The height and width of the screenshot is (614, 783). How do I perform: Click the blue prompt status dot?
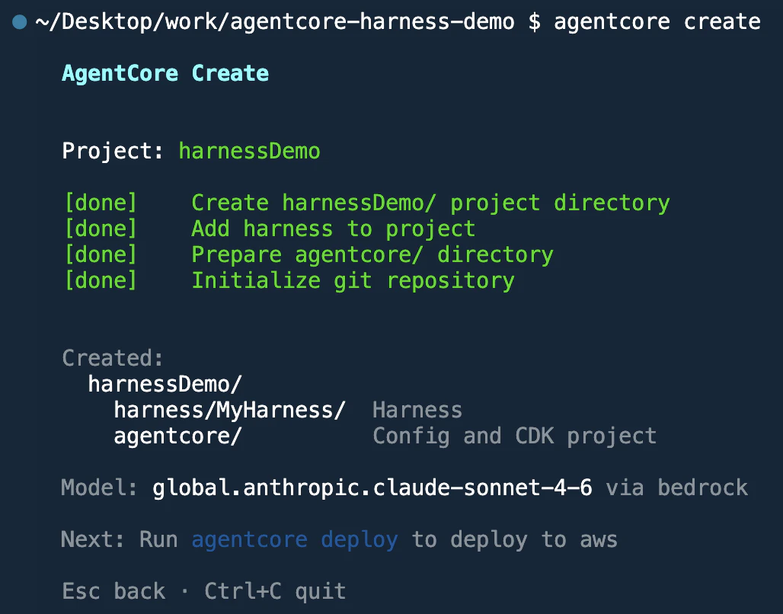coord(20,22)
